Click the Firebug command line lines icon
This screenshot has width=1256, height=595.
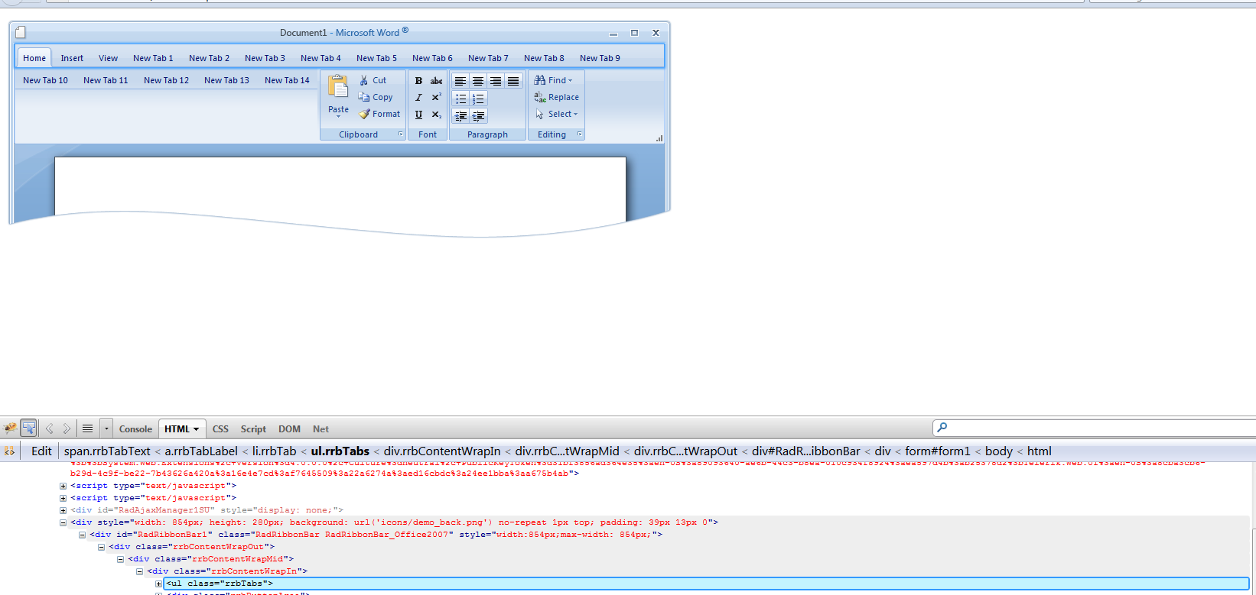click(x=87, y=428)
